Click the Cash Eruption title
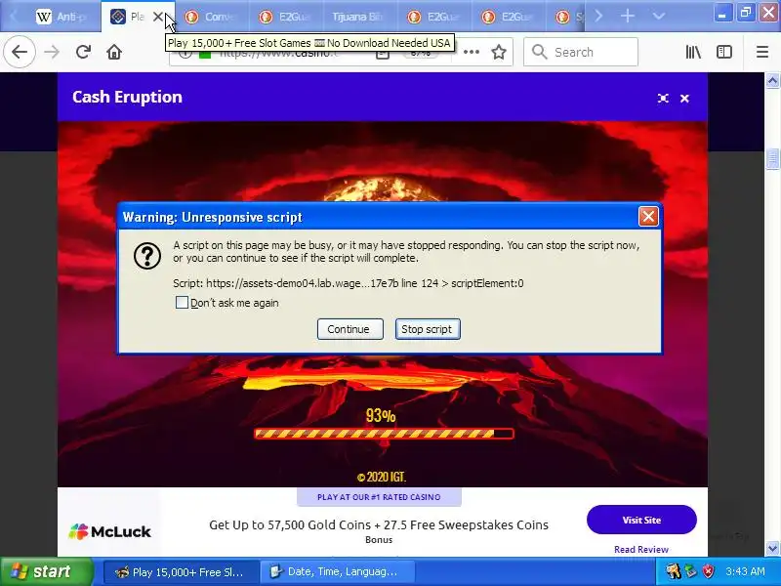This screenshot has height=586, width=781. coord(128,97)
